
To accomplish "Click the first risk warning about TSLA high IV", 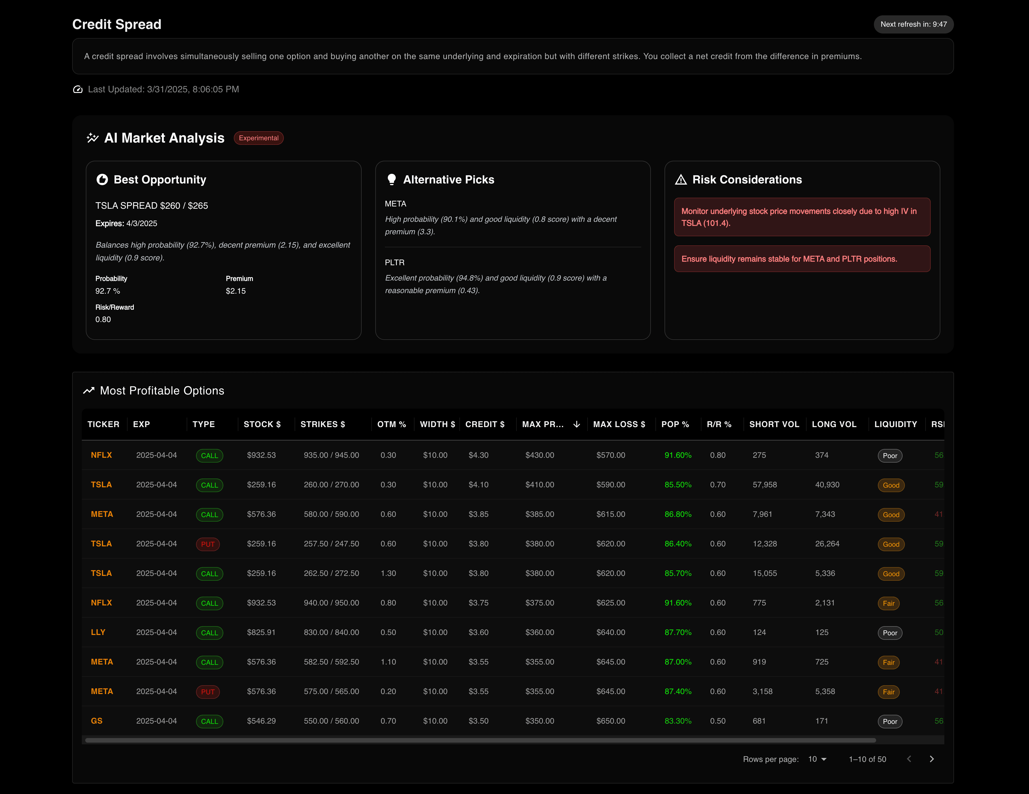I will pos(802,217).
